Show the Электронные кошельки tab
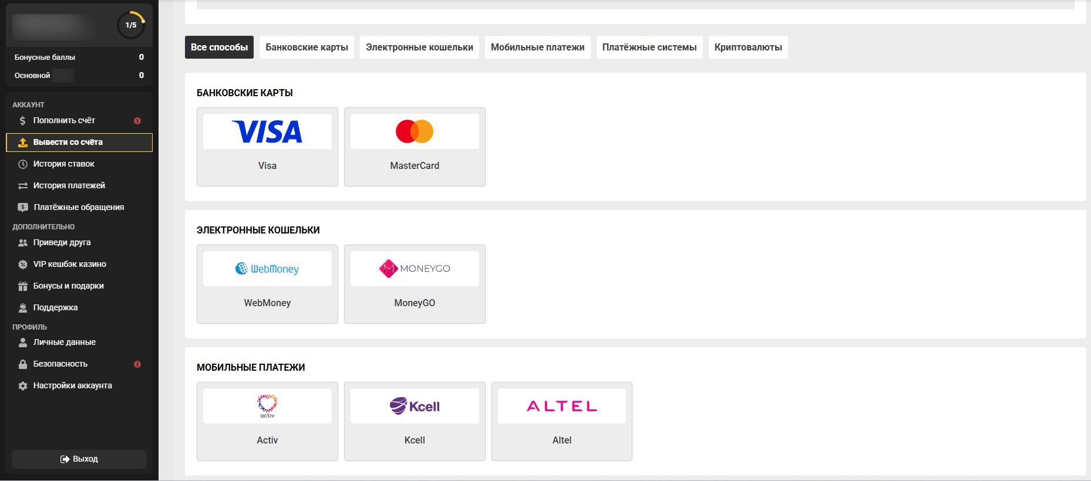Screen dimensions: 1091x481 click(x=419, y=48)
